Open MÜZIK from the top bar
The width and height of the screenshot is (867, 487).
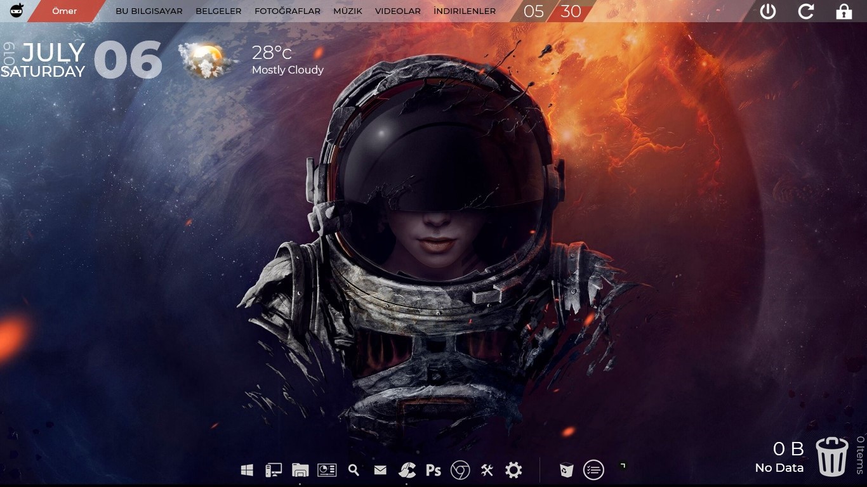tap(348, 11)
